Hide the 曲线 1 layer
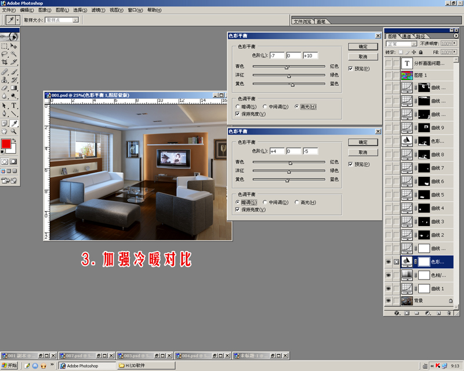 (x=389, y=289)
